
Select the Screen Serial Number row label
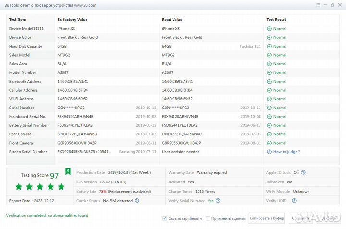point(28,152)
